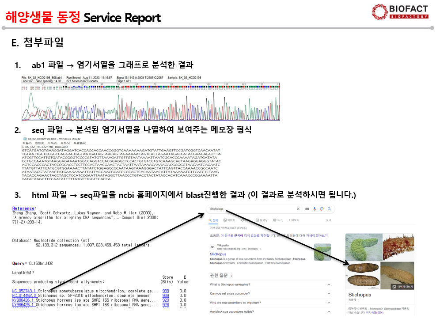Switch to the 동영상 search tab

262,220
